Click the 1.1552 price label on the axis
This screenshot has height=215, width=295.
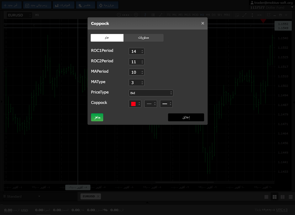(283, 24)
